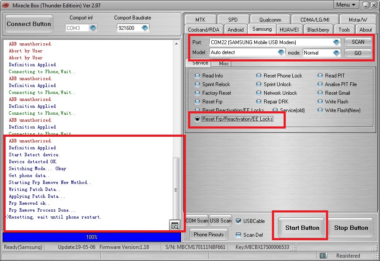Click the Stop Button

[x=351, y=228]
